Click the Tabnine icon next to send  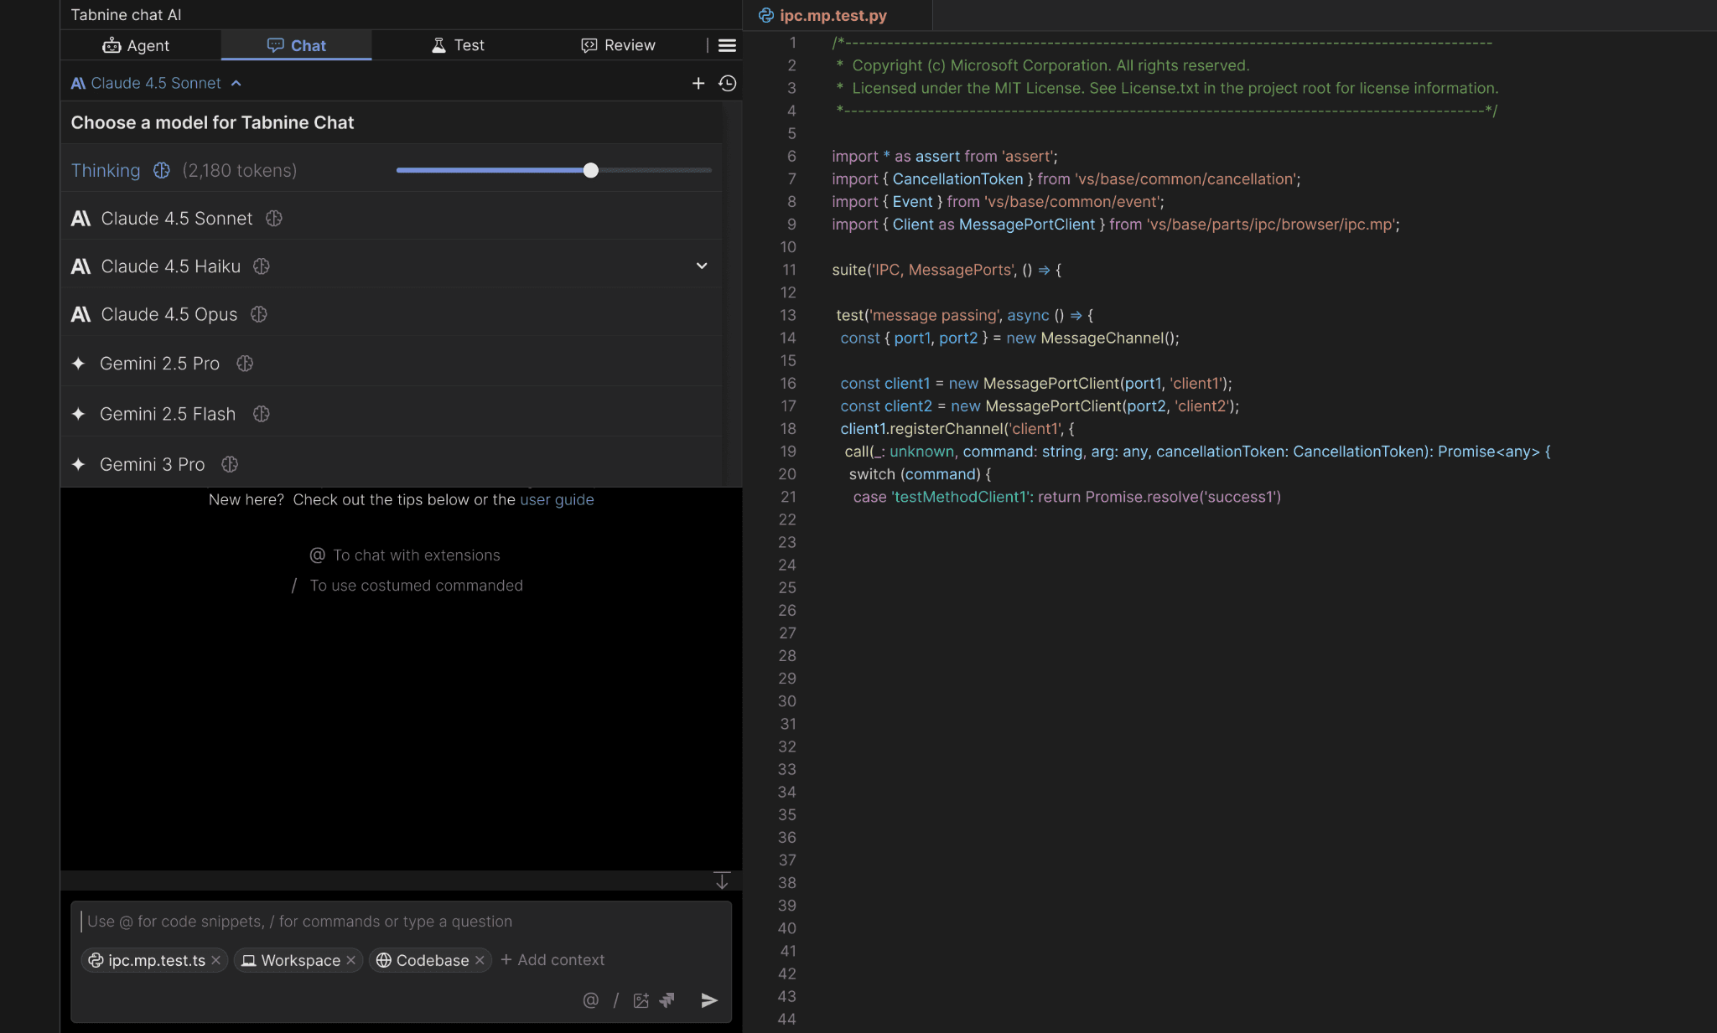667,999
